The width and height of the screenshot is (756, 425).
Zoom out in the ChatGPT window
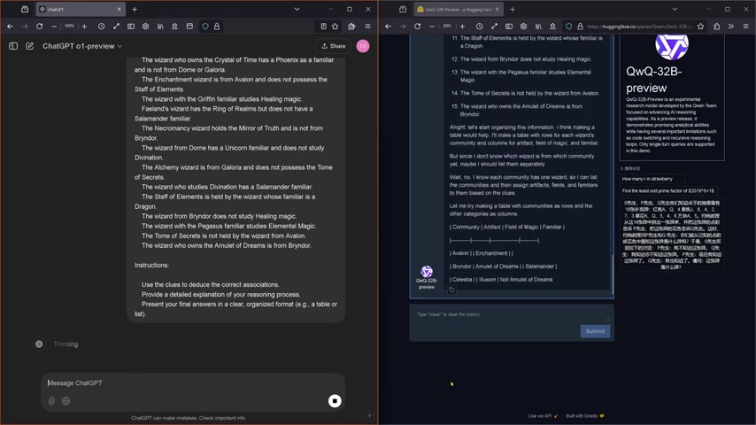[54, 27]
